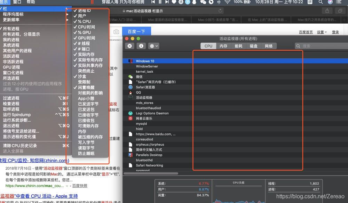Open Spotlight search icon
348x203 pixels.
click(x=321, y=2)
